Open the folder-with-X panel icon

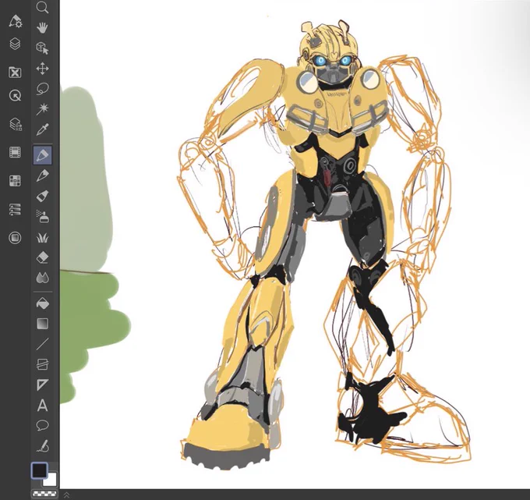coord(15,73)
